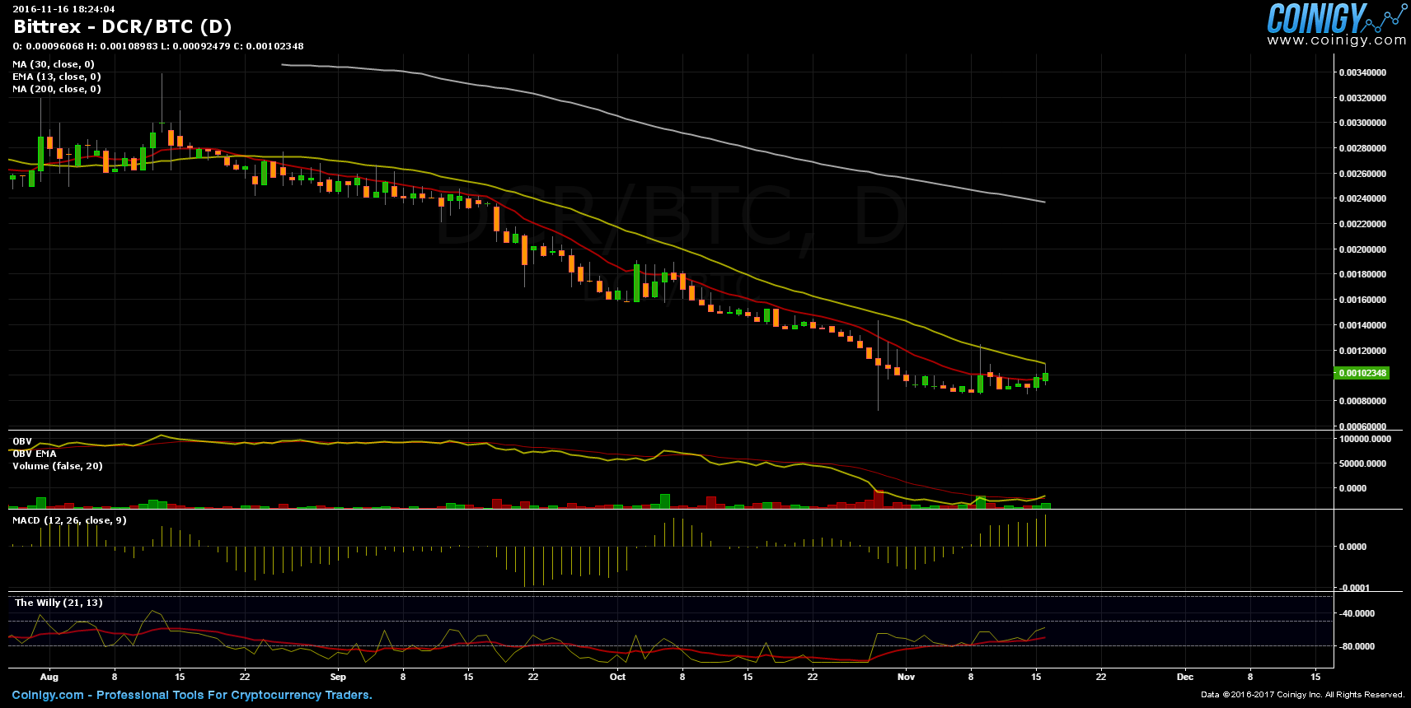
Task: Click the Coinigy.com footer tagline link
Action: 192,695
